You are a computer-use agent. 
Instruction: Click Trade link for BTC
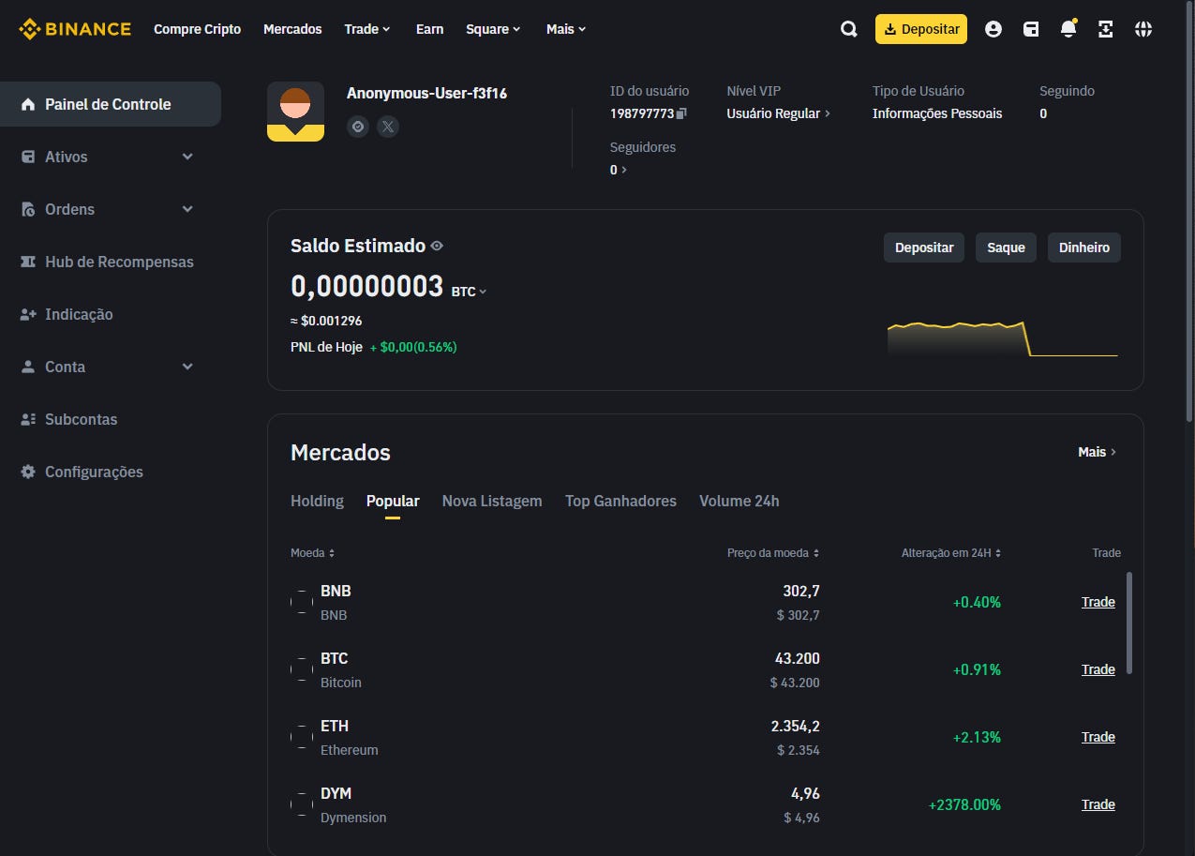point(1098,669)
